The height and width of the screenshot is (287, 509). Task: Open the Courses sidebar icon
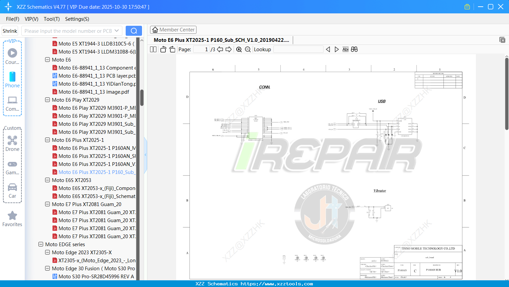pos(12,56)
